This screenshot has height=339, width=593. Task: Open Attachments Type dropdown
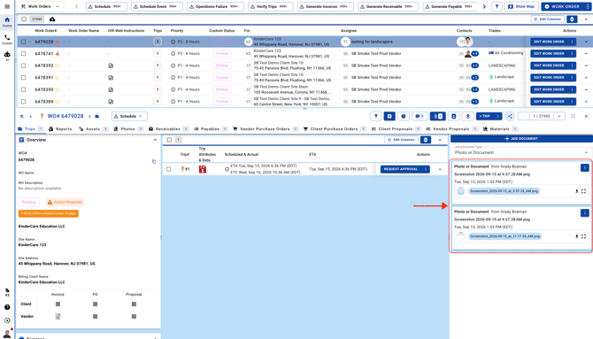point(521,152)
